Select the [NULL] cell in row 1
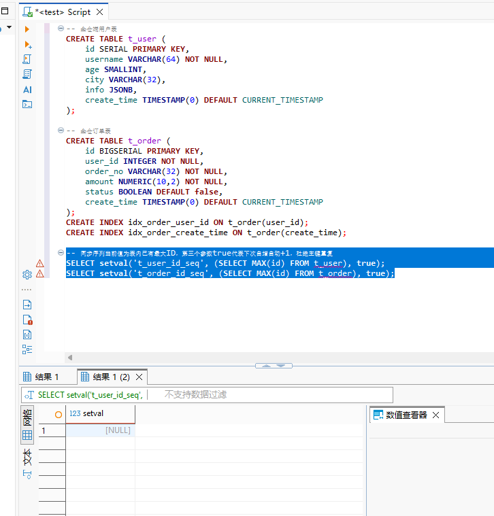The width and height of the screenshot is (494, 516). tap(101, 430)
